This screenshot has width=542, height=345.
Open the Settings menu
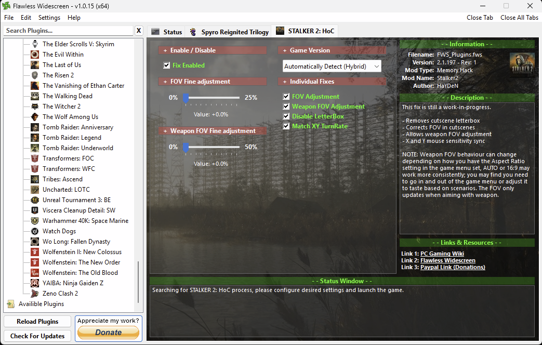(49, 18)
